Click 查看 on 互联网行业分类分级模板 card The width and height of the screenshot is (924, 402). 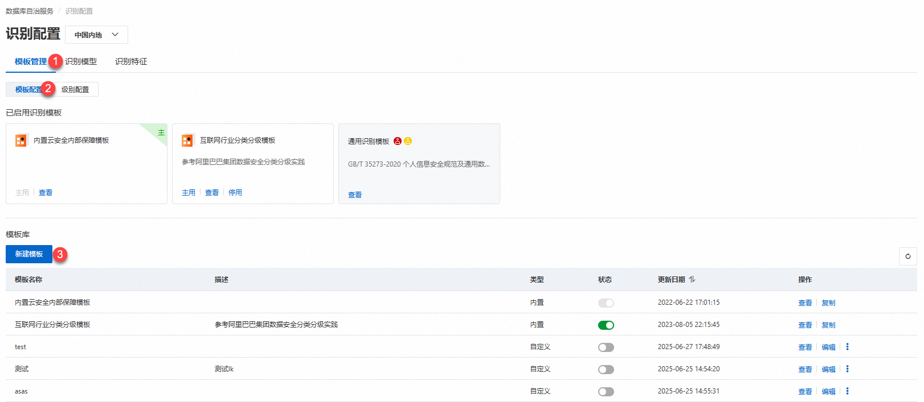pos(212,193)
